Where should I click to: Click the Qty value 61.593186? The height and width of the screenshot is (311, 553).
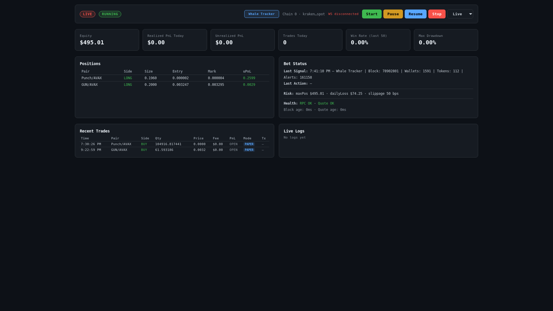coord(164,150)
